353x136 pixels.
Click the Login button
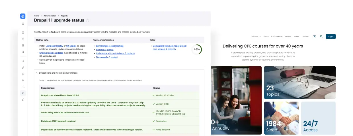(331, 37)
